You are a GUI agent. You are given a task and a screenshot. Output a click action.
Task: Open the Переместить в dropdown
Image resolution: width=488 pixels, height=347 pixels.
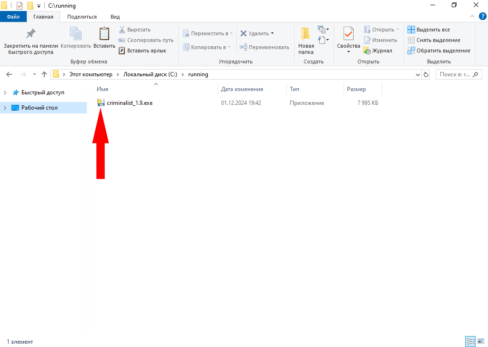pyautogui.click(x=208, y=33)
